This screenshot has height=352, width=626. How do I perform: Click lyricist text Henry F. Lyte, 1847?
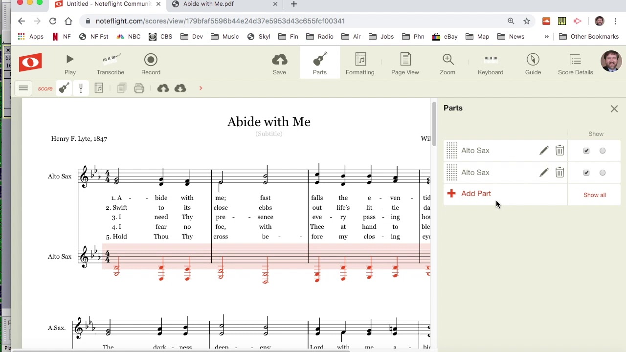[79, 139]
